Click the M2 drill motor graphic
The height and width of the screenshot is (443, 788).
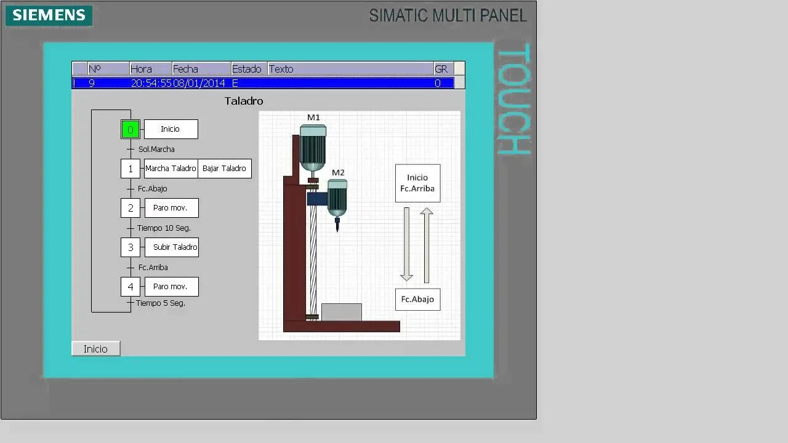[x=337, y=198]
